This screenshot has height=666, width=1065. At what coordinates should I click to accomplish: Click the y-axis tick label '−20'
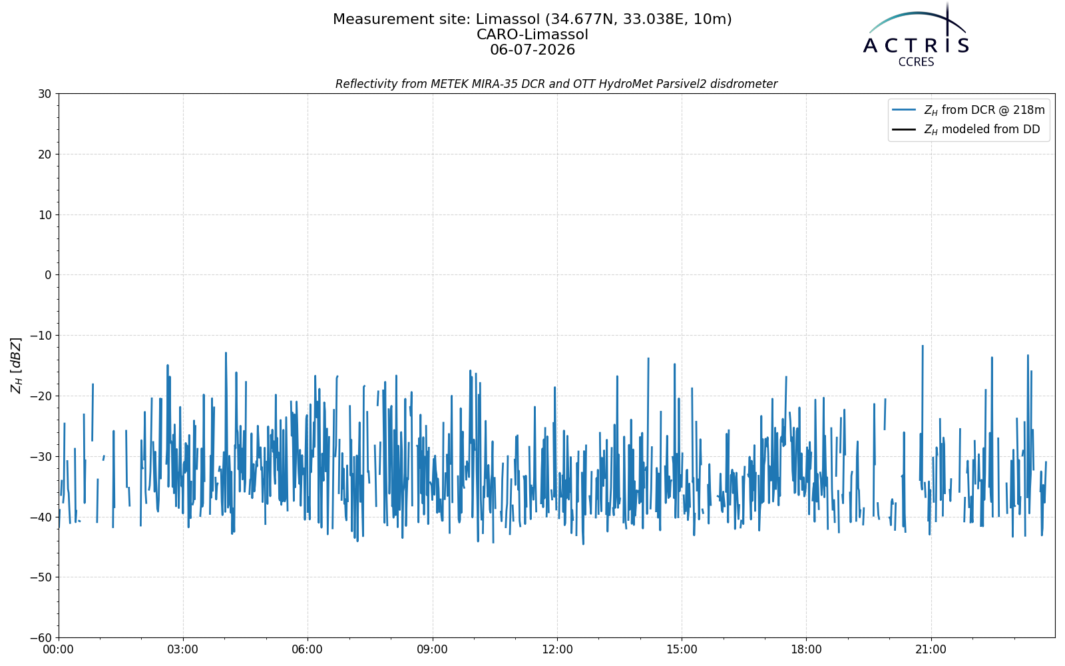coord(40,396)
